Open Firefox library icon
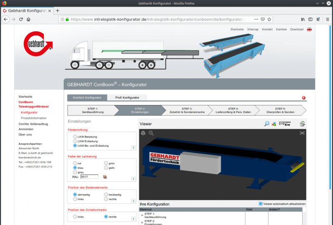 coord(303,19)
